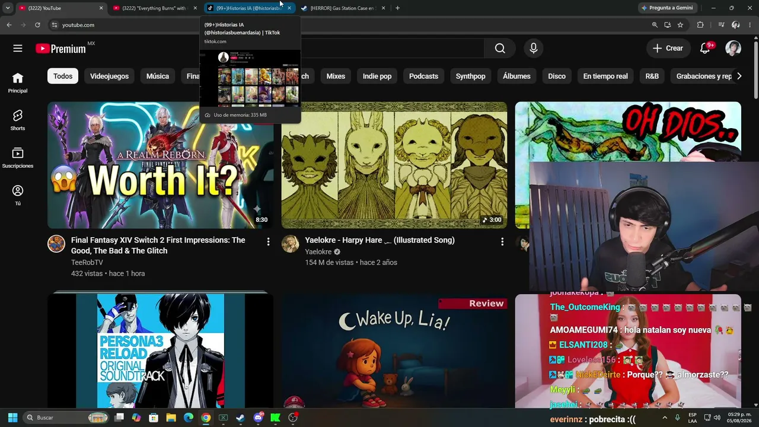This screenshot has height=427, width=759.
Task: Click Pregunta a Gemini button
Action: (666, 8)
